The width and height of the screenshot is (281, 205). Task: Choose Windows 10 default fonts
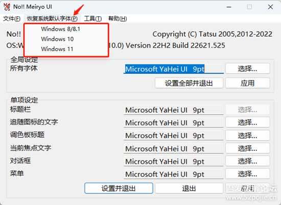66,39
